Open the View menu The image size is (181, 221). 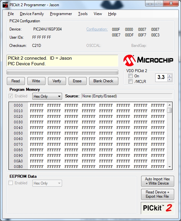98,14
